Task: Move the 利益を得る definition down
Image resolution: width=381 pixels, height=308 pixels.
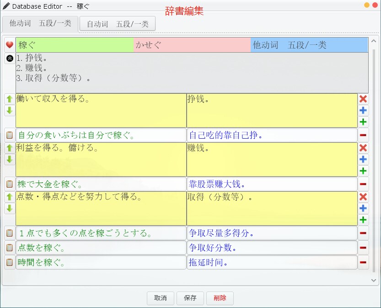Action: click(10, 159)
